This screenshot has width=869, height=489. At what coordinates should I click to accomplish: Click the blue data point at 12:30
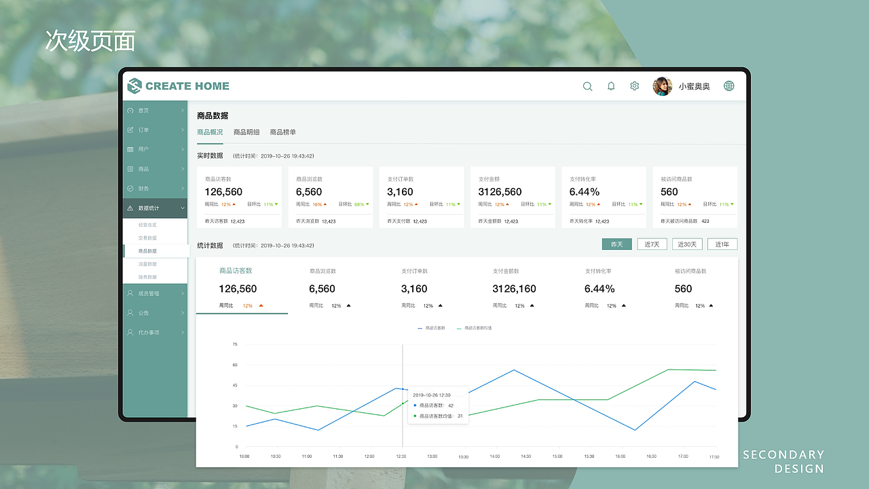403,389
